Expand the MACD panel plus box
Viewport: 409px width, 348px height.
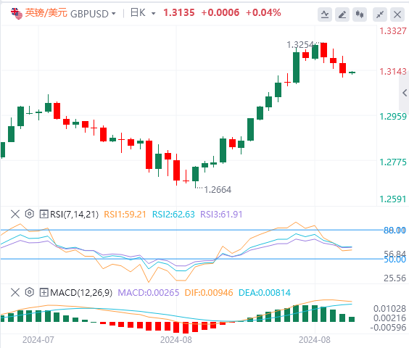coord(44,293)
